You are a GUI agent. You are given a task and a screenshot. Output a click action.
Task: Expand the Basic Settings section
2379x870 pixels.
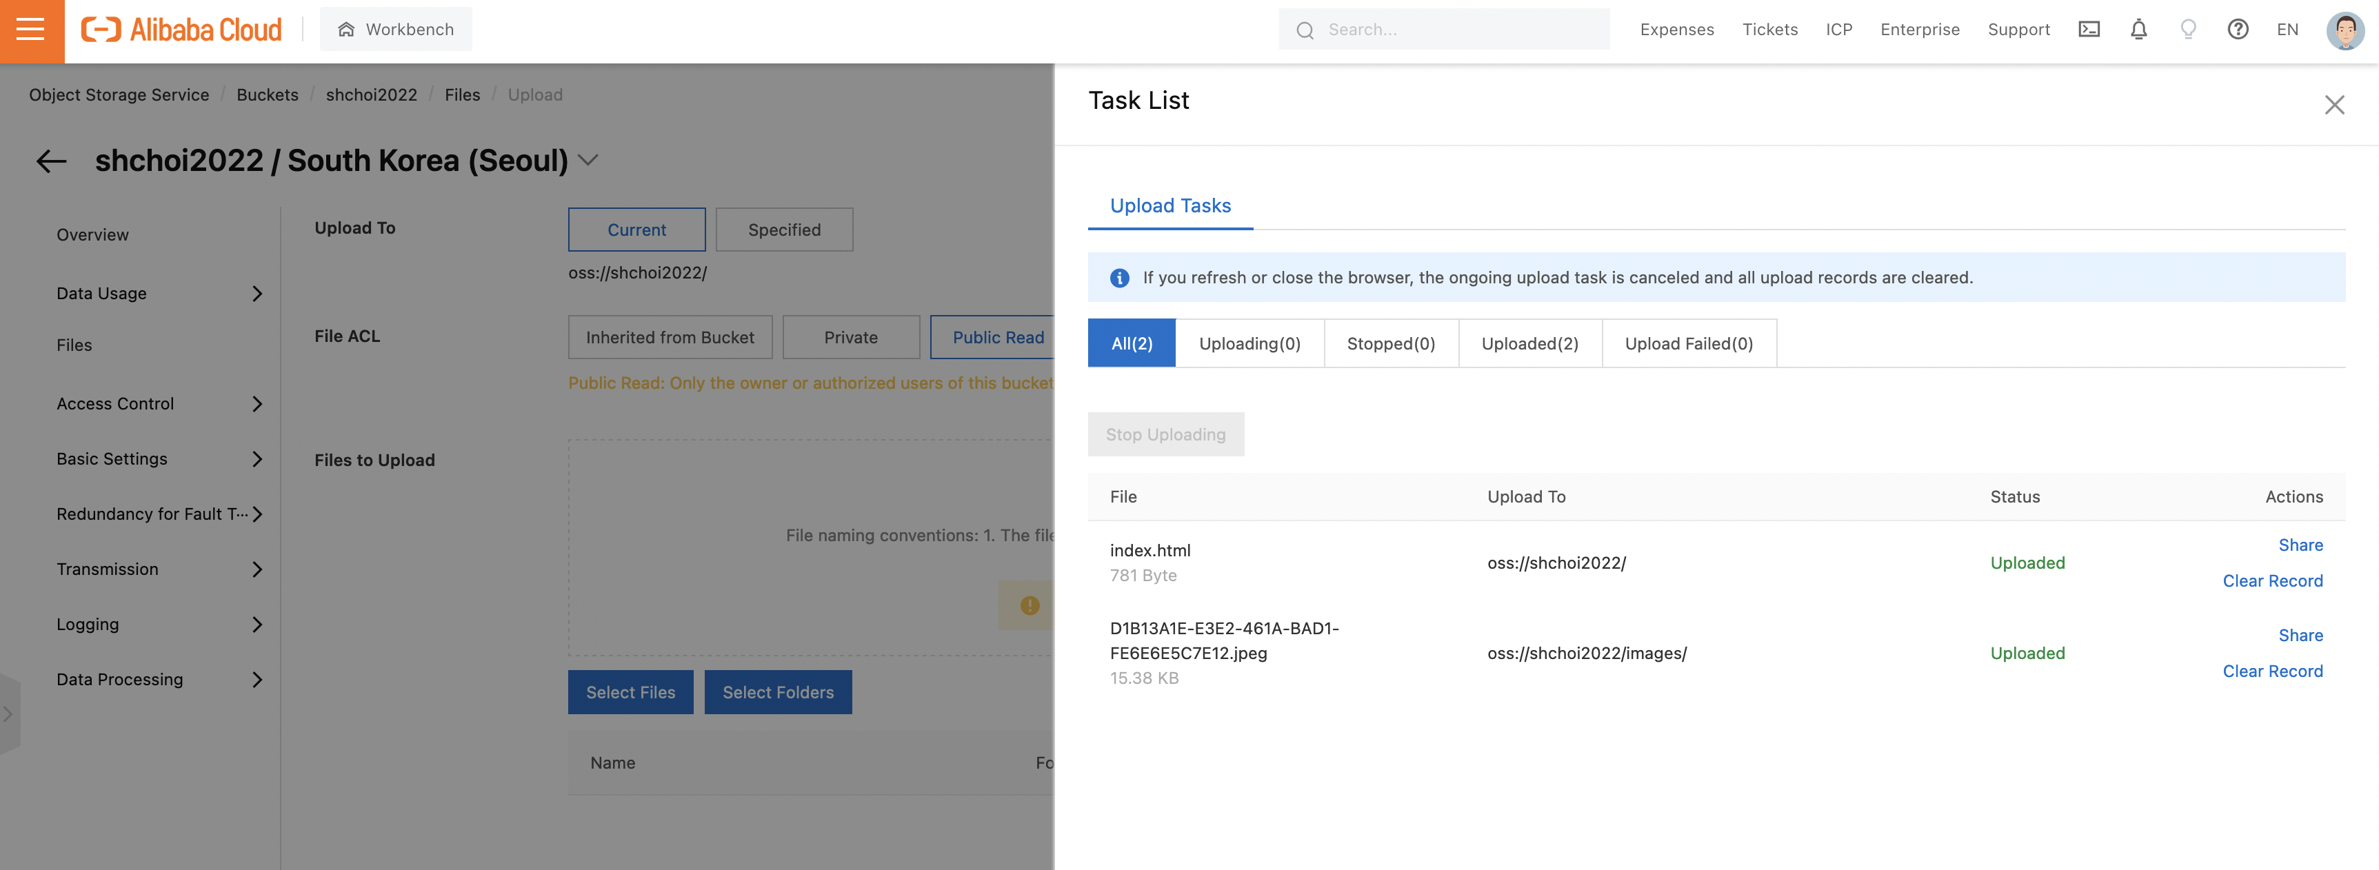coord(160,459)
